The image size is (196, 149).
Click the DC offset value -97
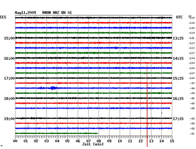pyautogui.click(x=192, y=83)
